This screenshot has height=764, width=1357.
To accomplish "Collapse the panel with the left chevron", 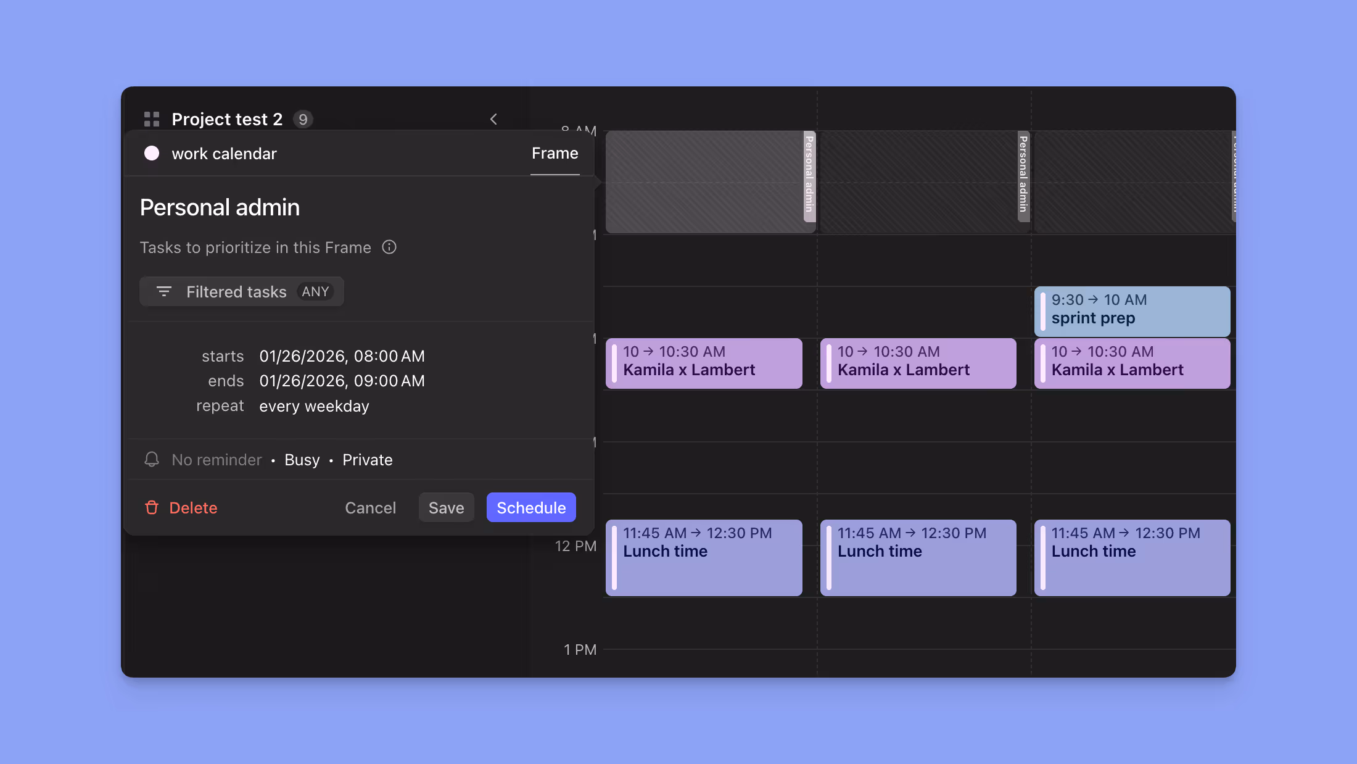I will tap(493, 118).
